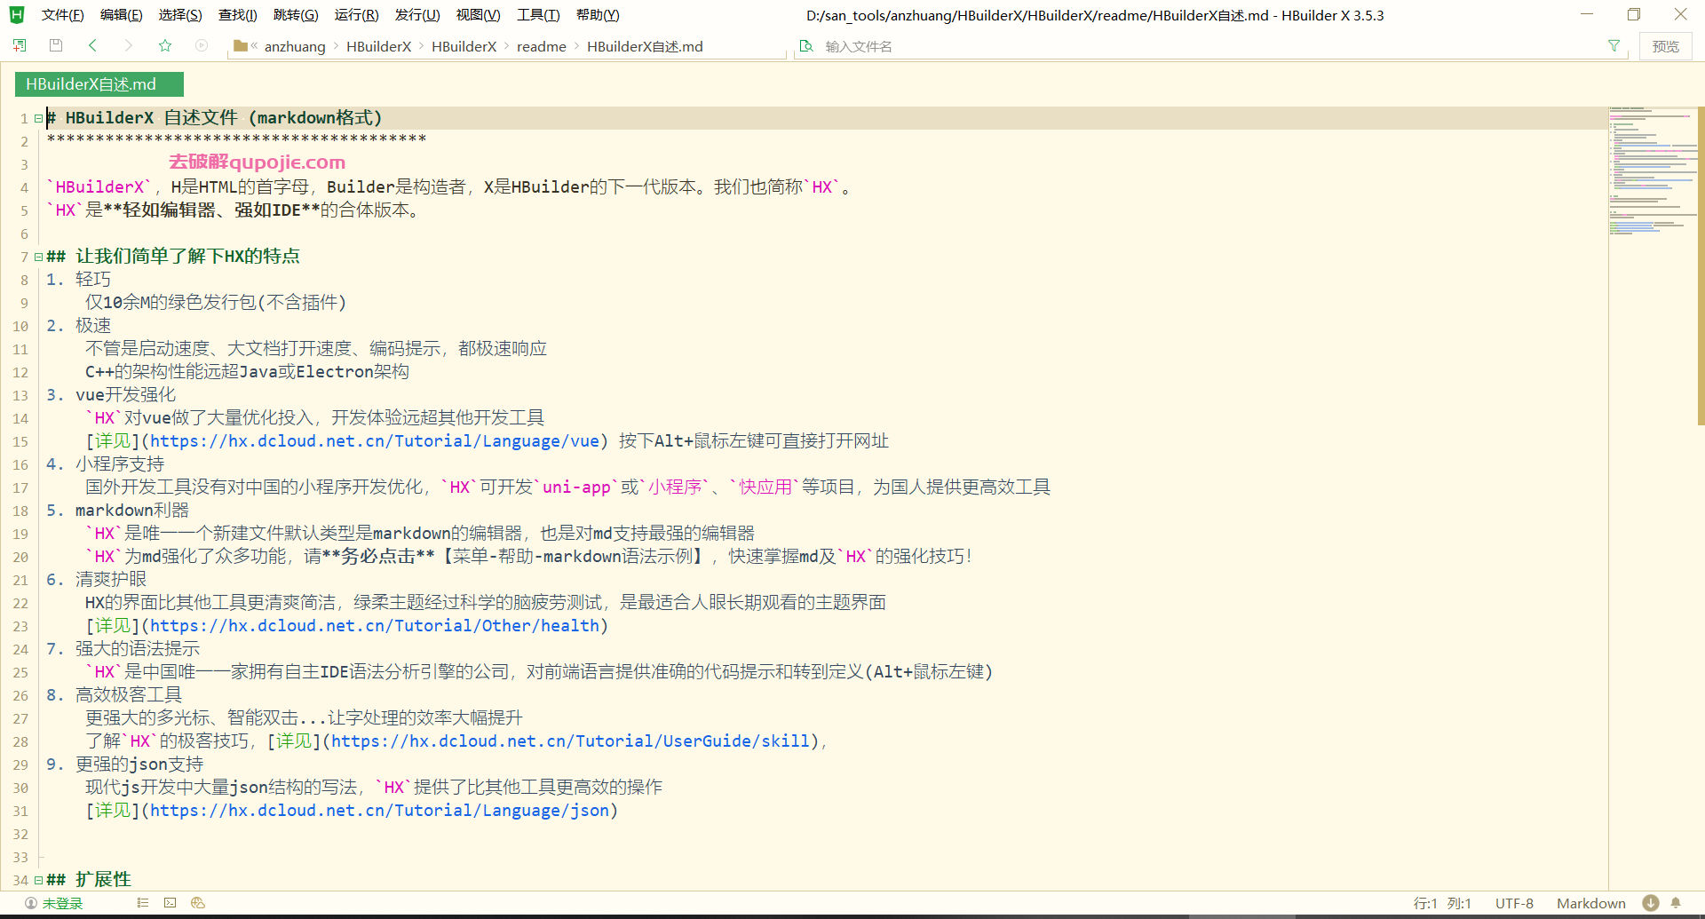Select first HBuilderX breadcrumb after anzhuang
This screenshot has height=919, width=1705.
(378, 46)
